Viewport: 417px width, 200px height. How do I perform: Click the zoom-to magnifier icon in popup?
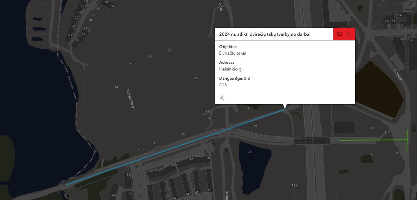tap(222, 98)
